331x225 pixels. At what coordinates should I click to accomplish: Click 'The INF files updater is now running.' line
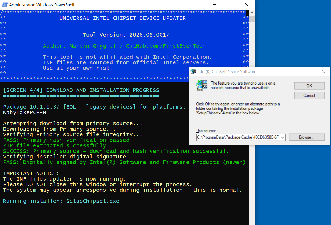(x=64, y=179)
